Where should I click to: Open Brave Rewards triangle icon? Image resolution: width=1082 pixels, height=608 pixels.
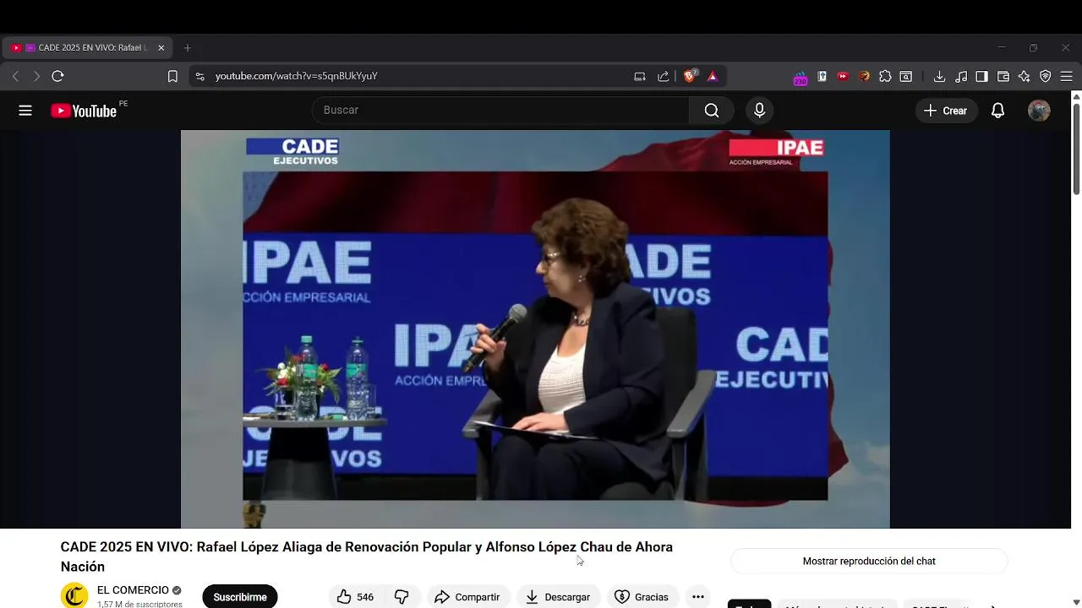[712, 76]
